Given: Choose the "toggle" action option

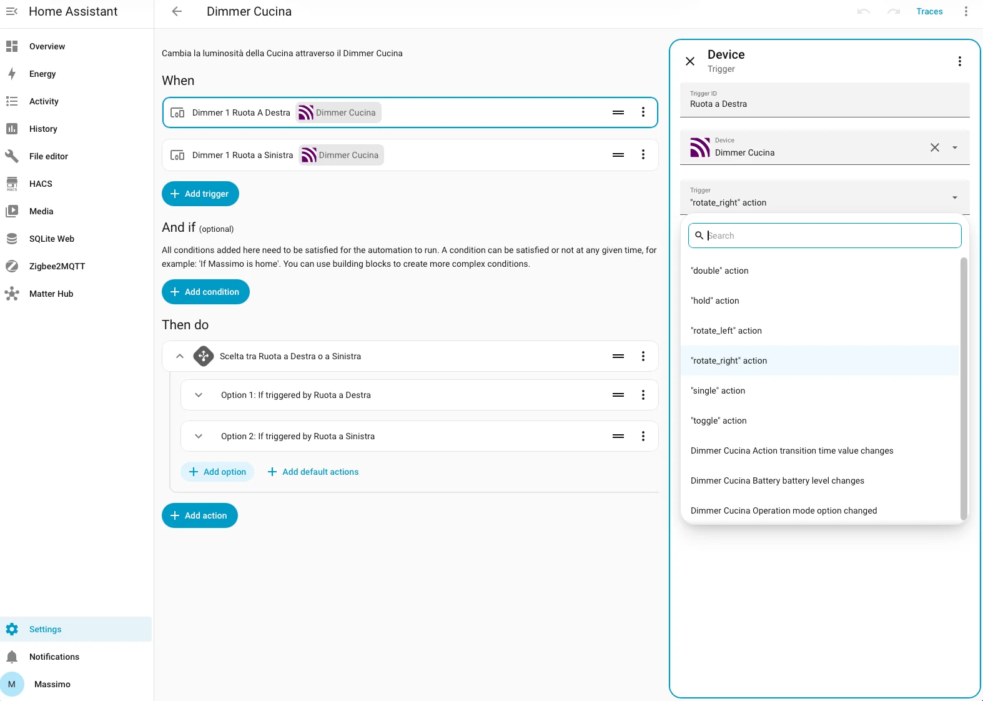Looking at the screenshot, I should [x=820, y=420].
